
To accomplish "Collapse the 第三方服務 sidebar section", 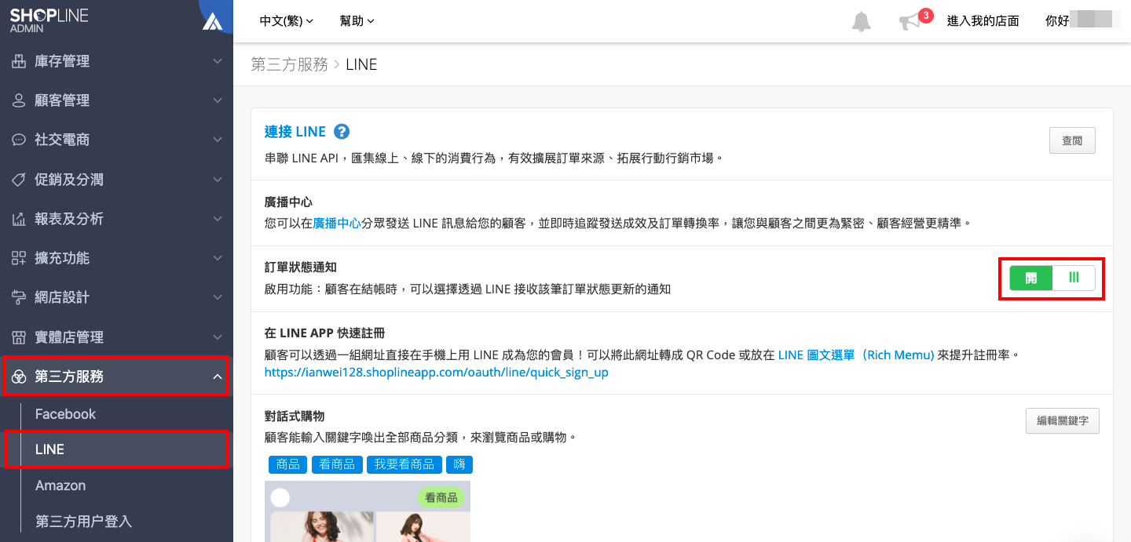I will click(116, 376).
